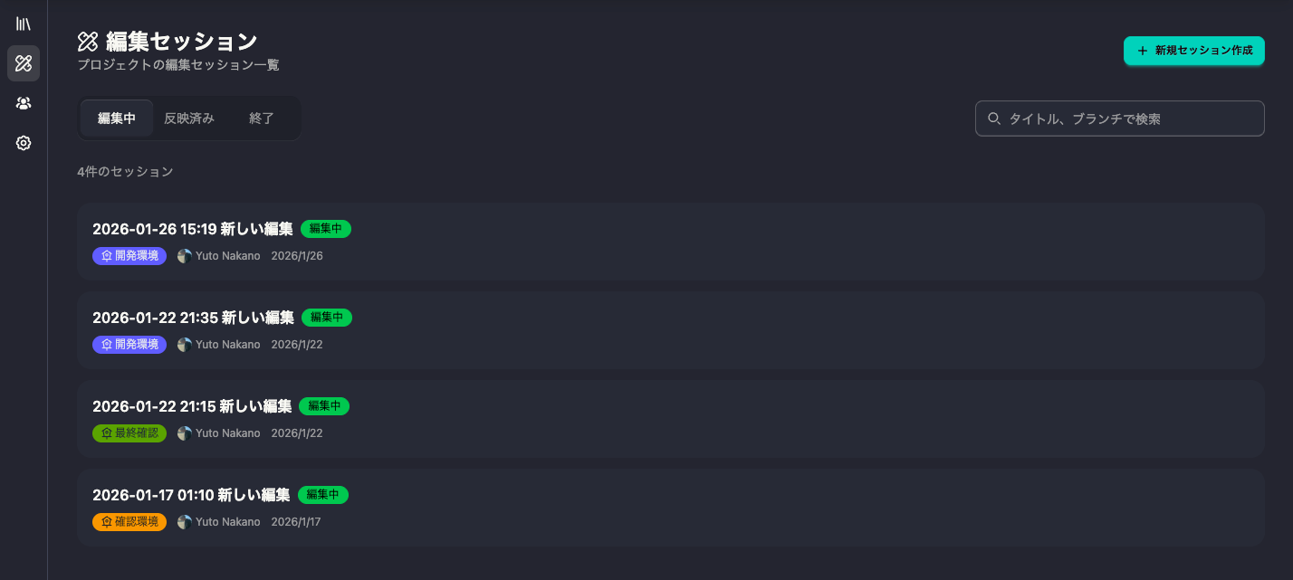Create a new session with 新規セッション作成
Image resolution: width=1293 pixels, height=580 pixels.
pos(1194,51)
